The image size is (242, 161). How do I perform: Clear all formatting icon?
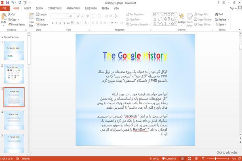tap(88, 16)
